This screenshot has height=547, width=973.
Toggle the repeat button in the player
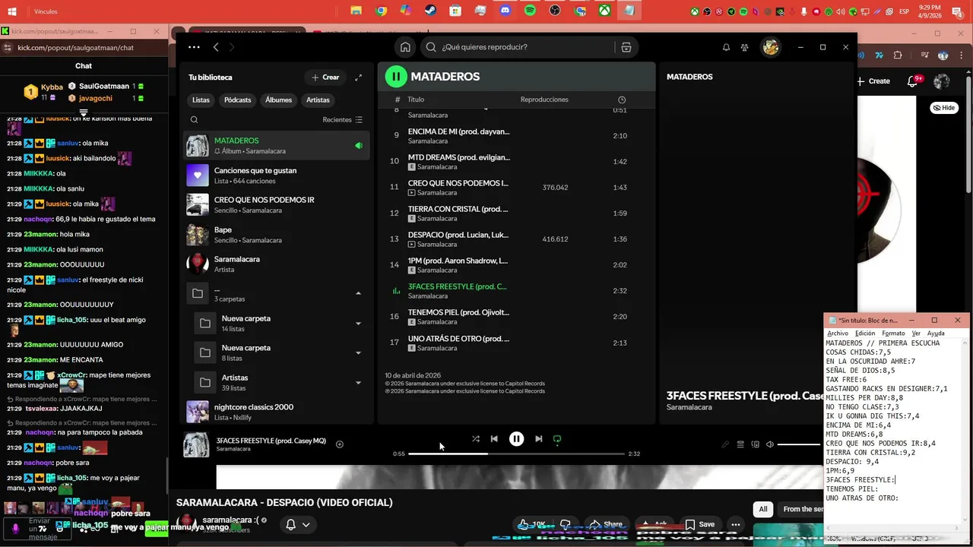(x=557, y=439)
